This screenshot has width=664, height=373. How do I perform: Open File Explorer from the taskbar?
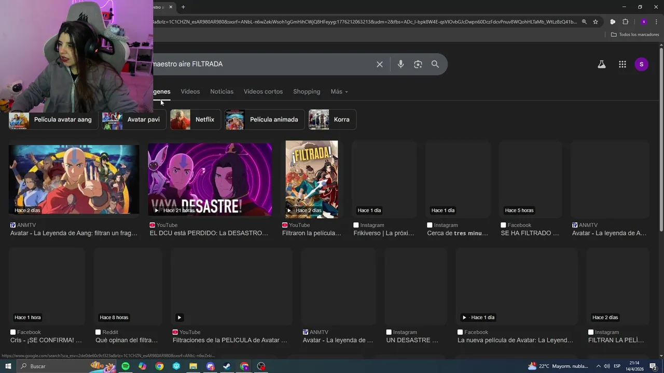click(x=193, y=366)
